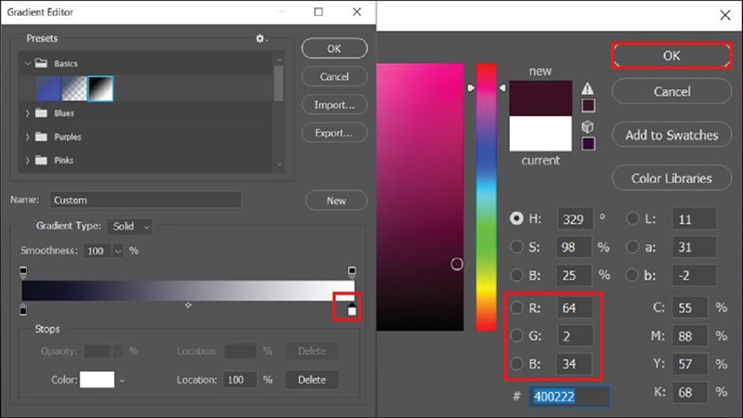Expand the Purples preset folder
This screenshot has width=743, height=418.
click(x=28, y=137)
